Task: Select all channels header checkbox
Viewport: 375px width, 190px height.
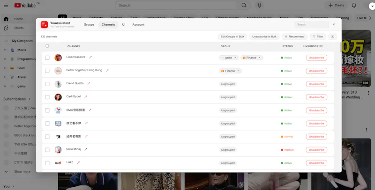Action: [x=47, y=46]
